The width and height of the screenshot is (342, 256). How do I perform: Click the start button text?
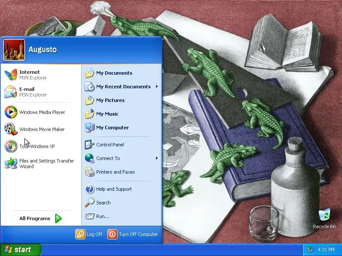23,250
